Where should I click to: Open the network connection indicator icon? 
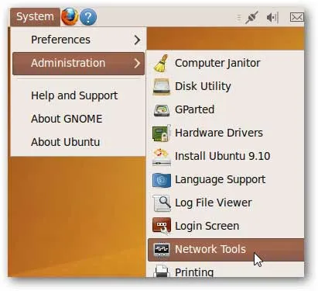251,17
